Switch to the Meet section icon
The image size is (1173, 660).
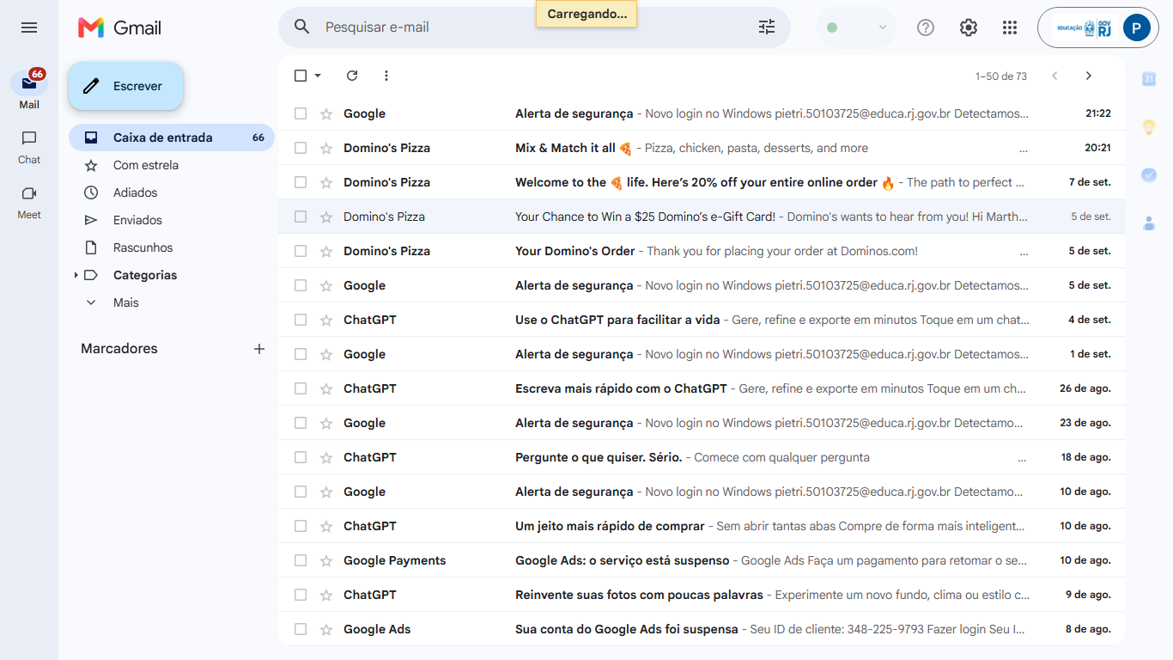click(29, 193)
